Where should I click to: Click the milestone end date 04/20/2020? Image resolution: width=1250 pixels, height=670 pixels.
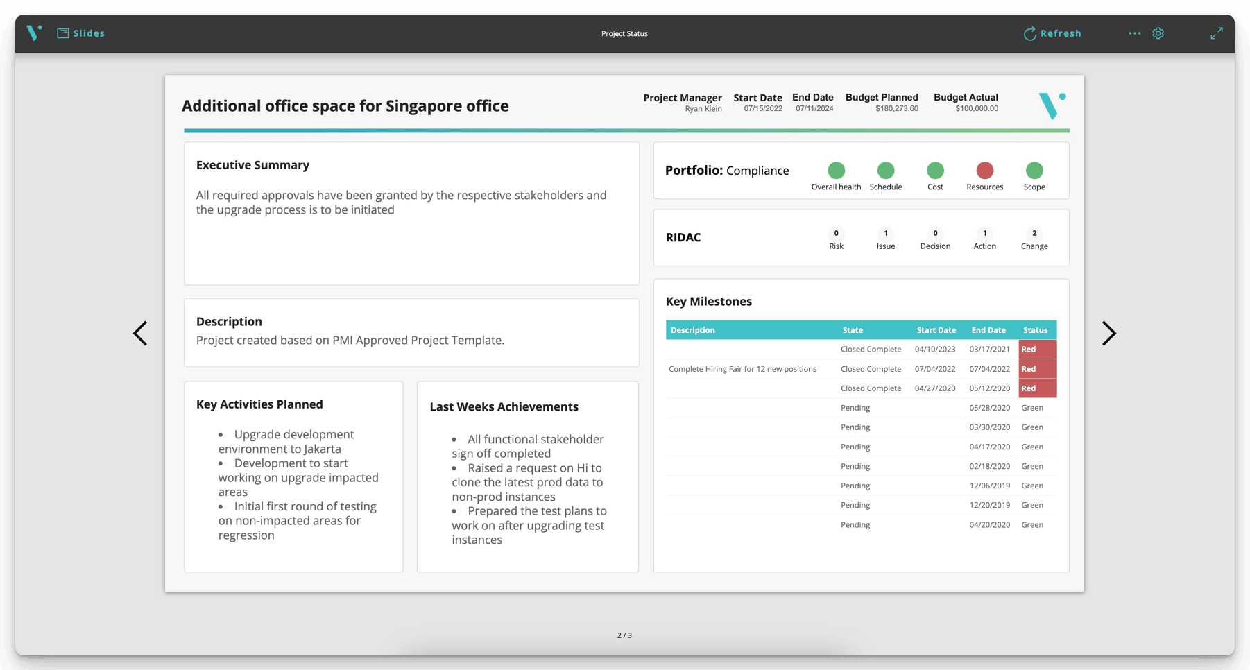point(989,525)
